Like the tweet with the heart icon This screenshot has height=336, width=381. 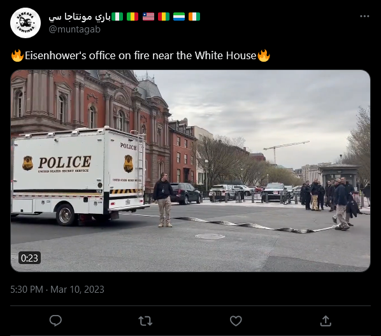point(236,321)
